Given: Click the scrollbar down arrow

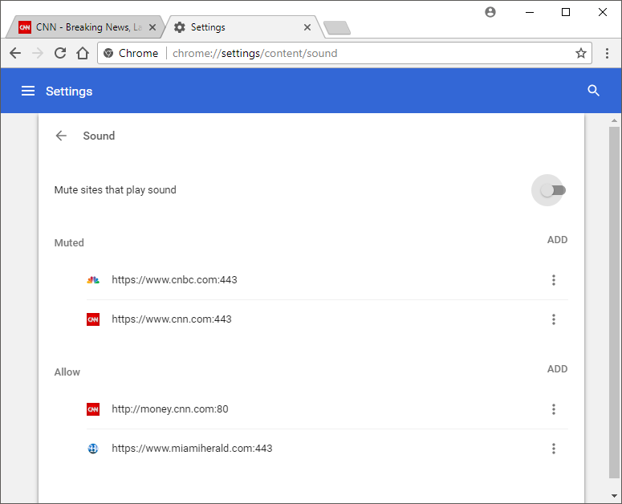Looking at the screenshot, I should pos(615,496).
